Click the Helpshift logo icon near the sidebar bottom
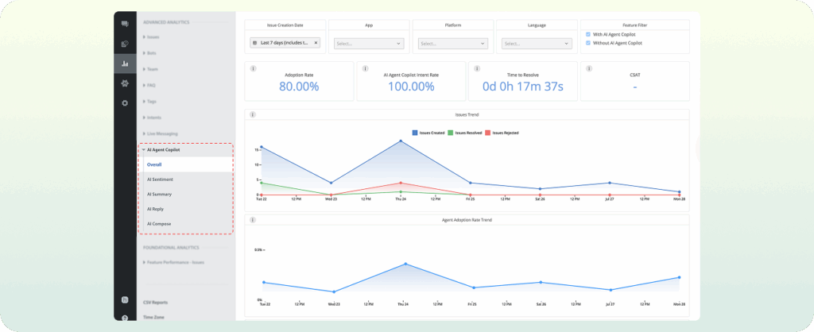Screen dimensions: 814x332 click(125, 300)
